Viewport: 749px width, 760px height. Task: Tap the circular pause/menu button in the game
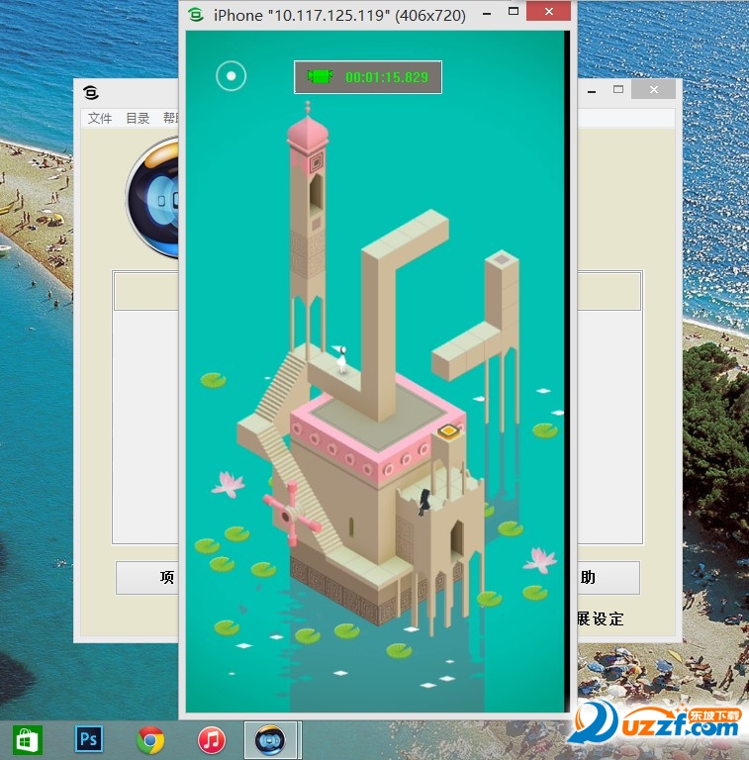coord(232,76)
